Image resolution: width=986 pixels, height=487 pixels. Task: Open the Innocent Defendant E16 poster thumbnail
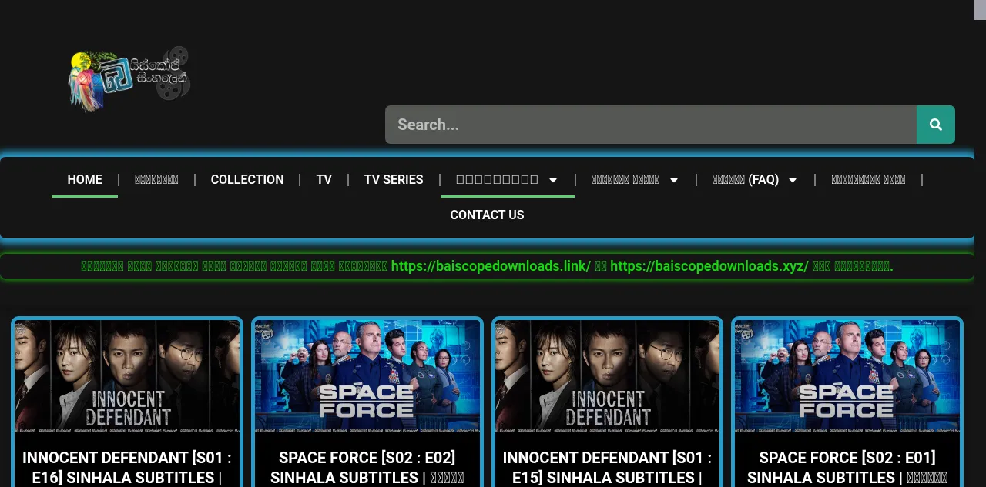tap(127, 376)
